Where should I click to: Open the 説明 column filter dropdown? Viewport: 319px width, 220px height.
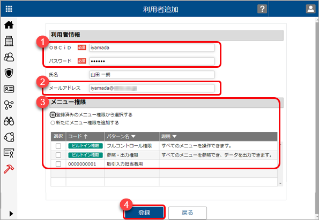tap(174, 137)
